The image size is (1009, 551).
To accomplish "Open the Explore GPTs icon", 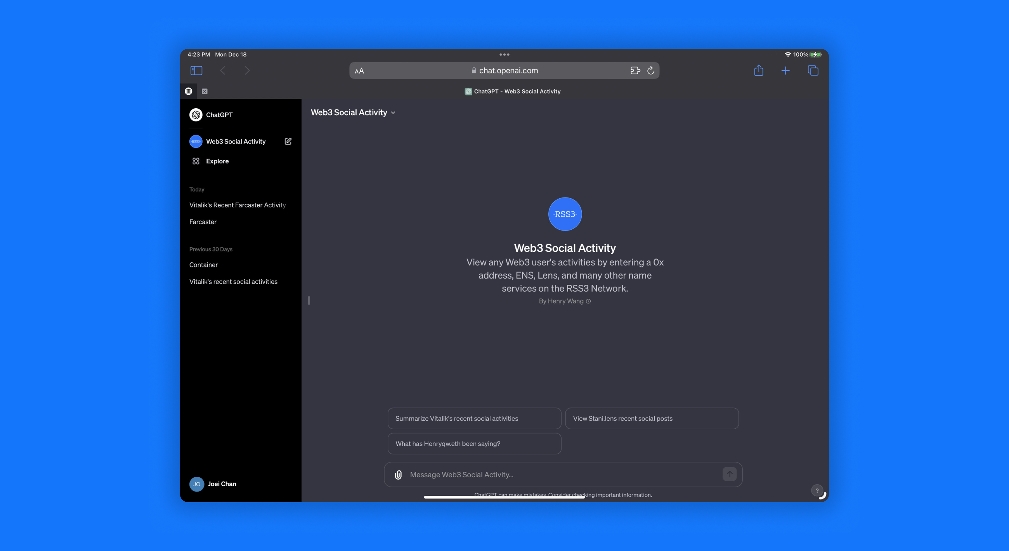I will [196, 161].
